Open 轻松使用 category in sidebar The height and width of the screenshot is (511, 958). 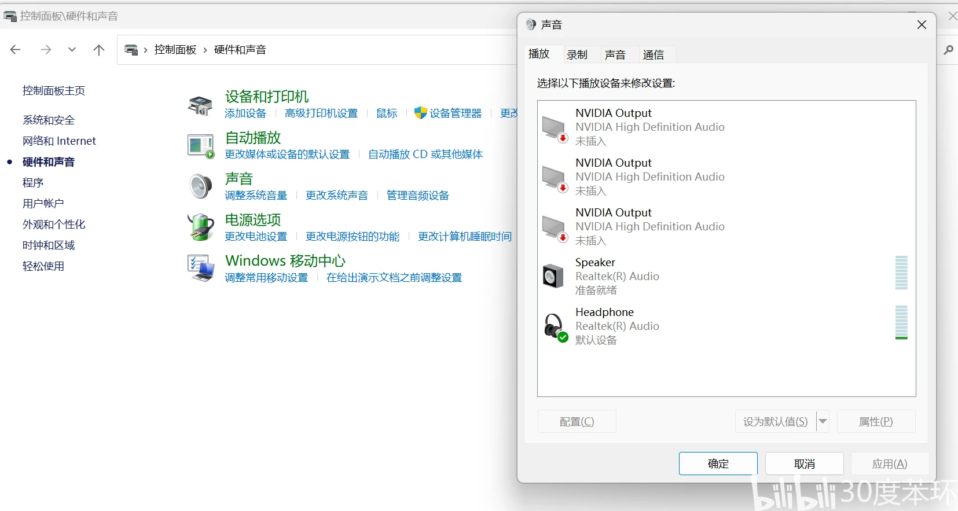click(43, 266)
